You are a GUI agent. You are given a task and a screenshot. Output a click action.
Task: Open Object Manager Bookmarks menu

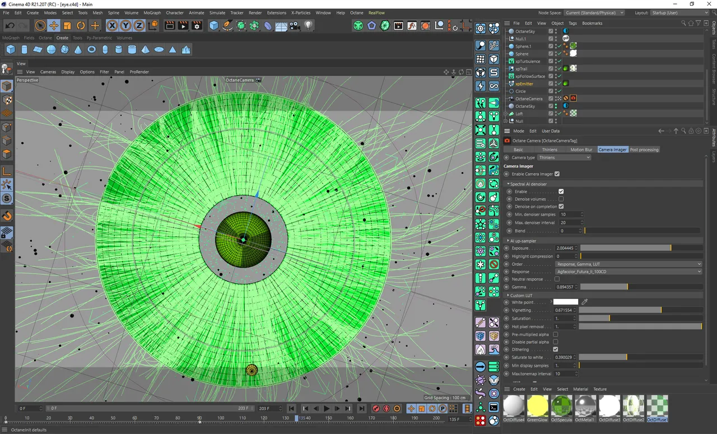tap(592, 23)
